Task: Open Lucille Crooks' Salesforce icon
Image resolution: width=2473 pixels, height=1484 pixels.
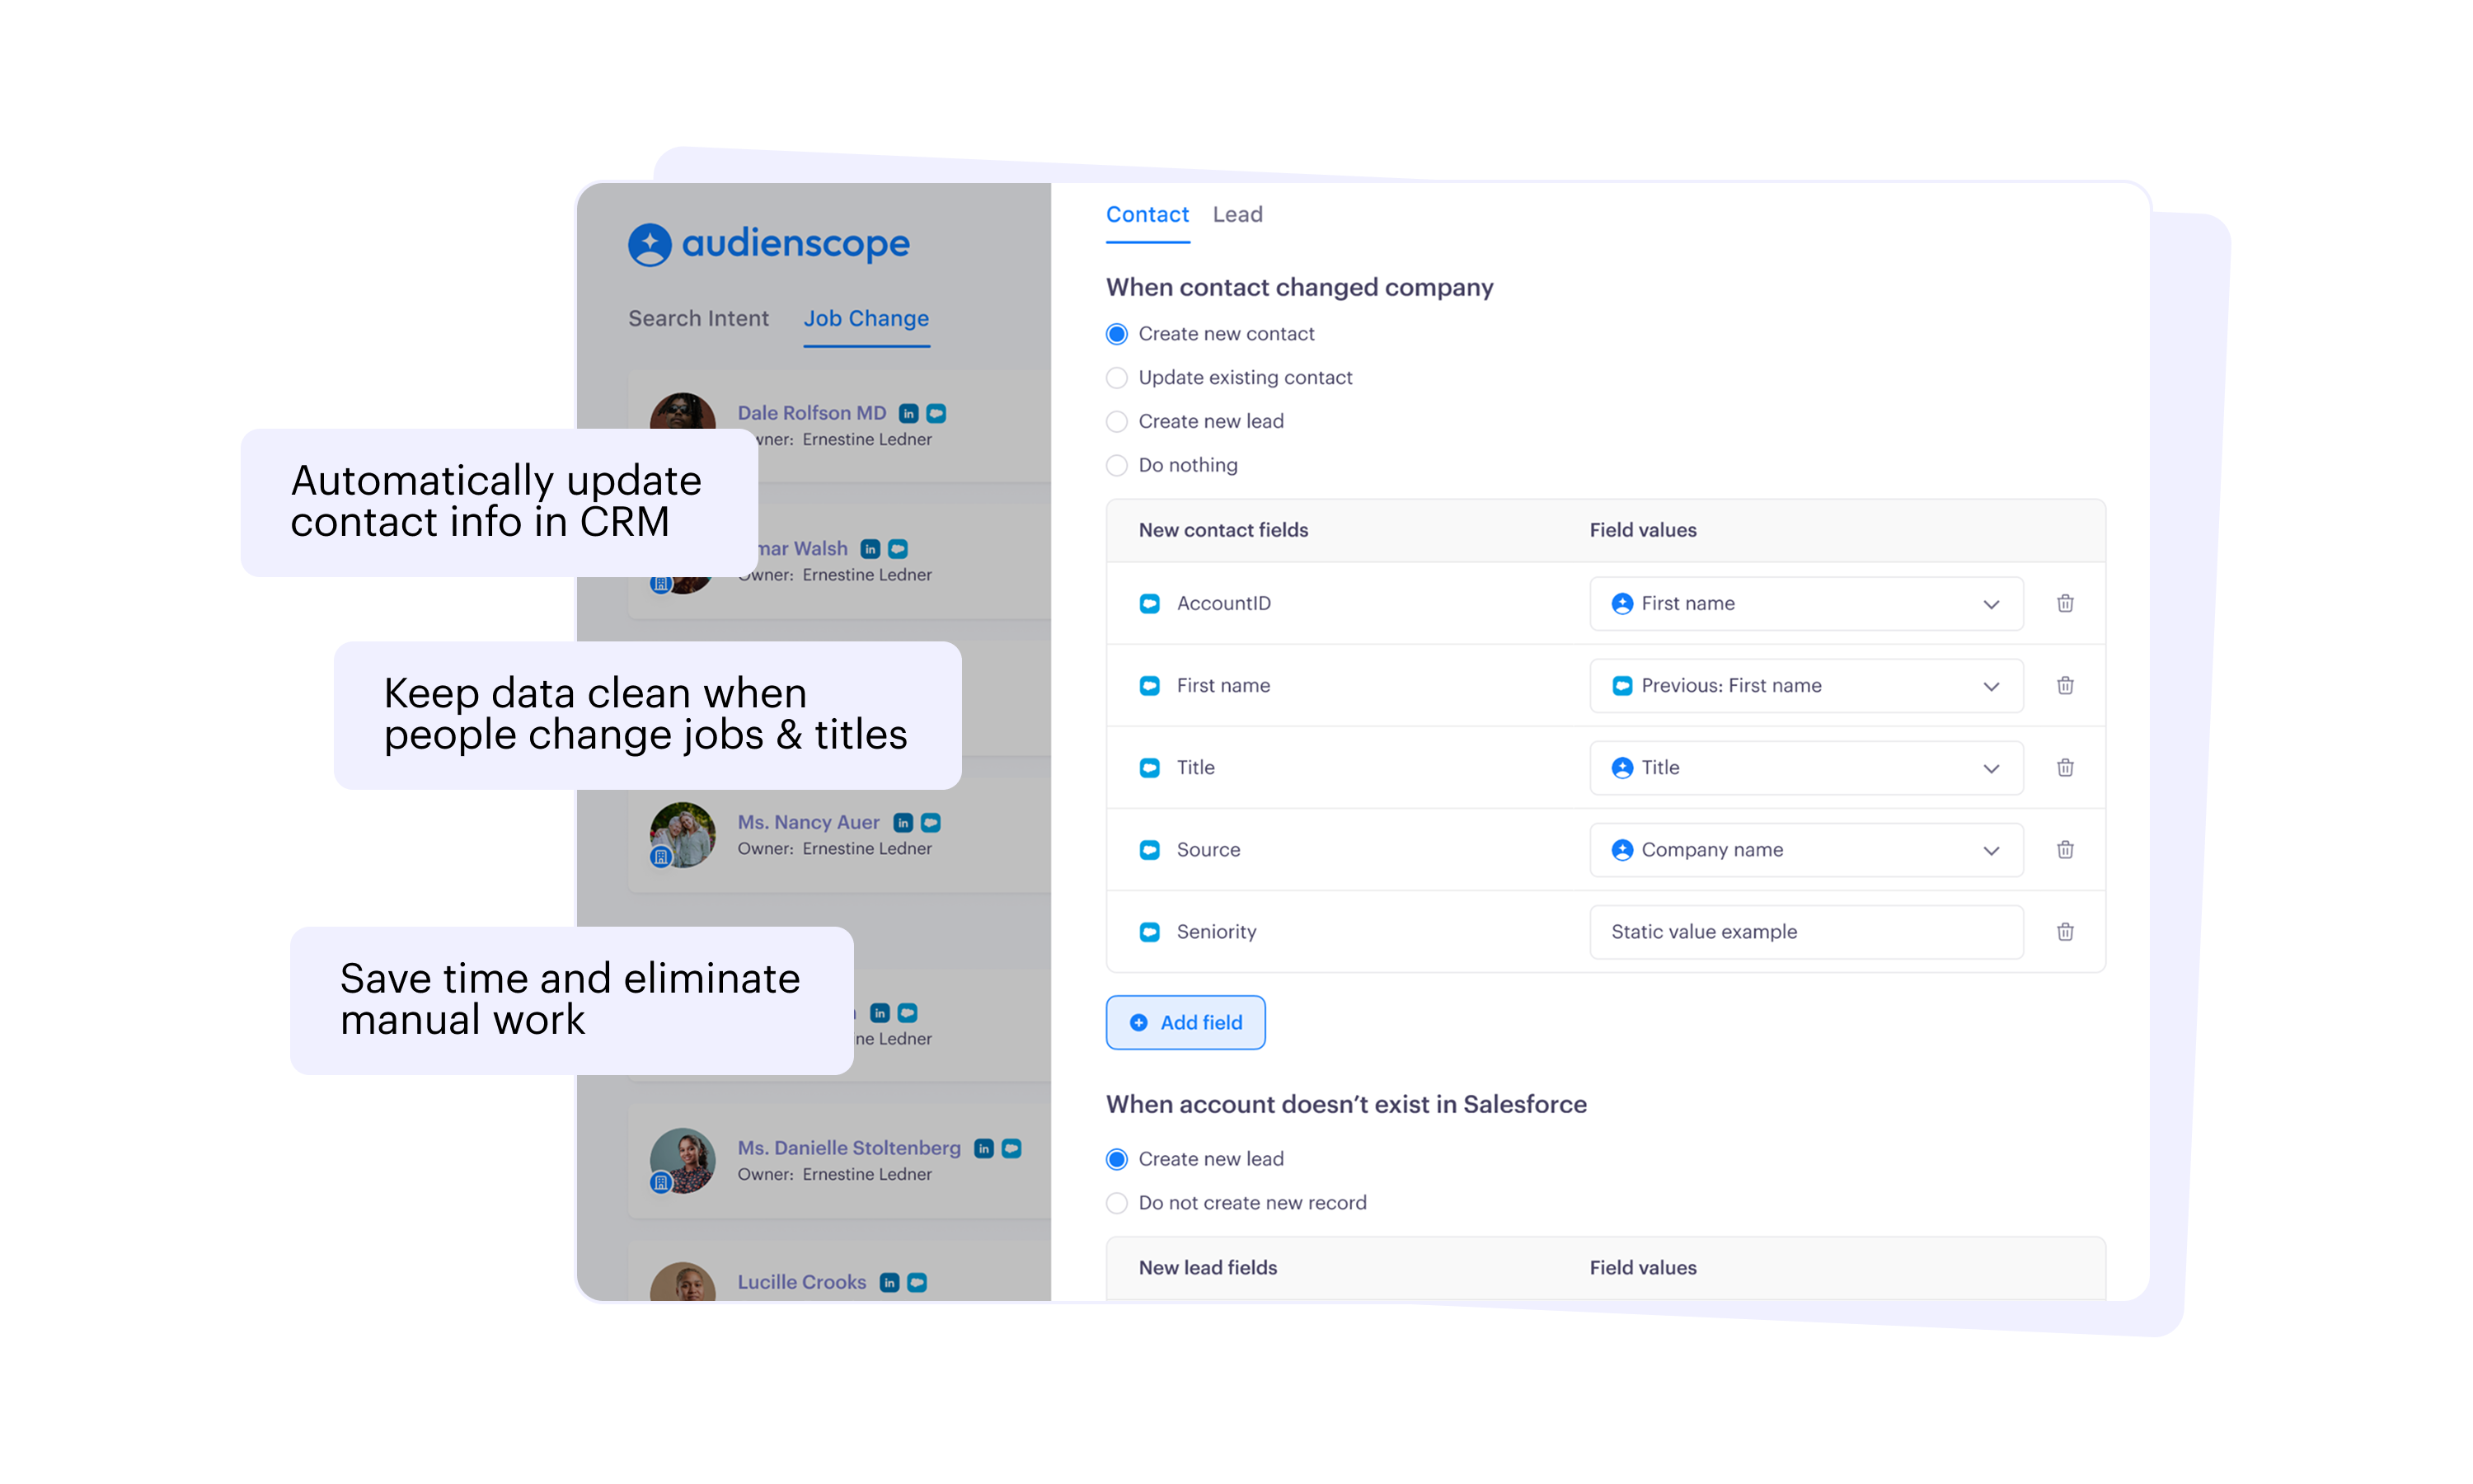Action: pos(917,1282)
